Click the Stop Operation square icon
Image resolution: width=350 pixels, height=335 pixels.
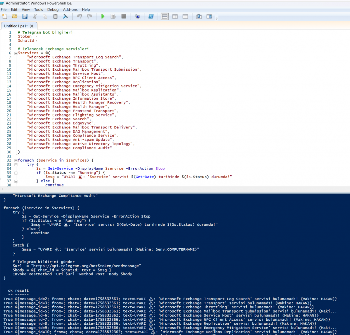[x=124, y=16]
